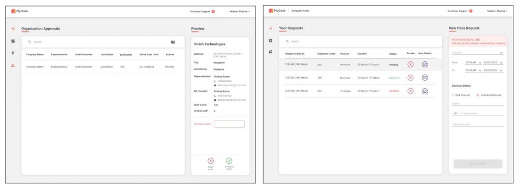Click Approved status text in requests table
This screenshot has width=520, height=188.
pos(394,78)
